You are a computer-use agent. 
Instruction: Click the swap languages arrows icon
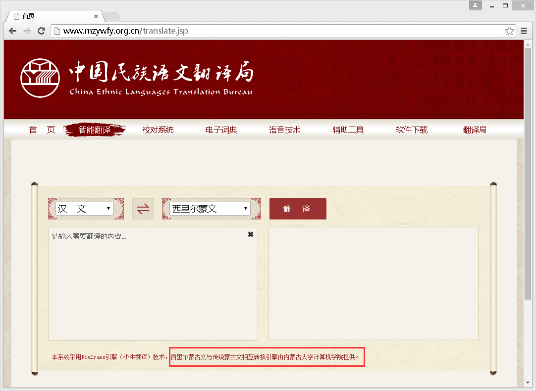[x=143, y=209]
